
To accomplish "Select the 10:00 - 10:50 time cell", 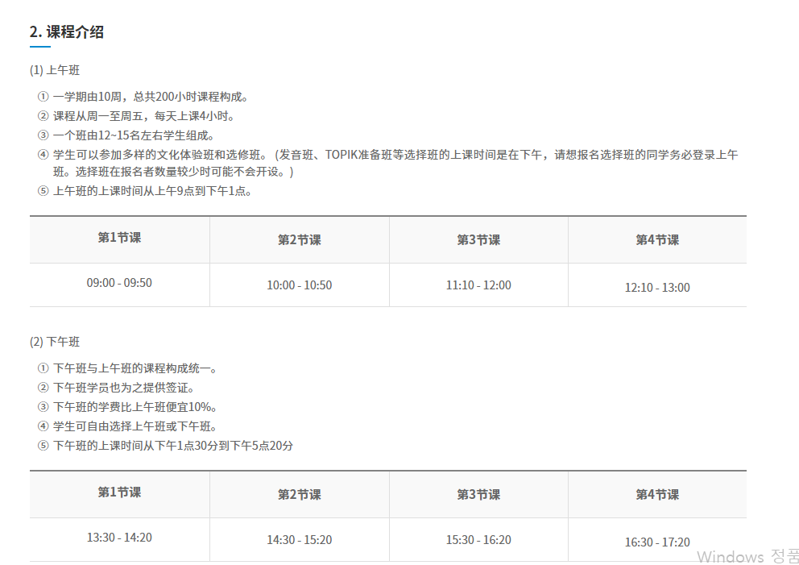I will click(299, 285).
